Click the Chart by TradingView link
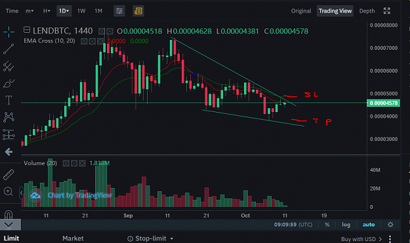 [79, 195]
